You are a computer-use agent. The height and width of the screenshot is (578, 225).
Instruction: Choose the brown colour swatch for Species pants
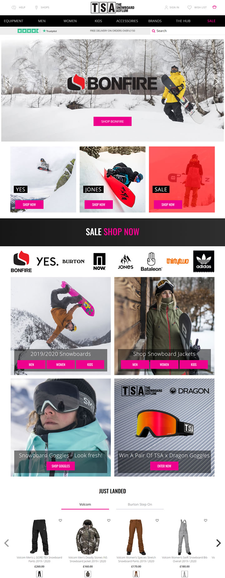pyautogui.click(x=136, y=574)
